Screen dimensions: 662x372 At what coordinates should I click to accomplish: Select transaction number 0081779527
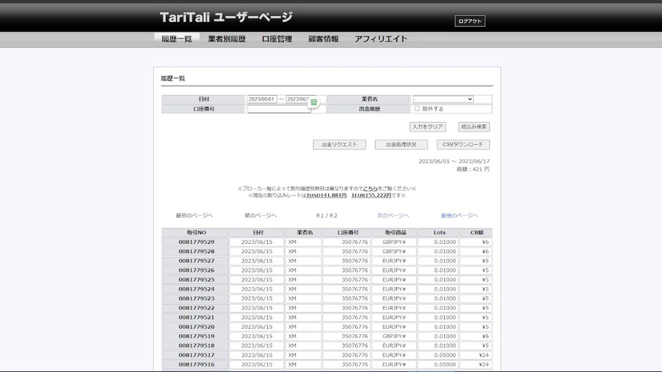click(x=197, y=260)
